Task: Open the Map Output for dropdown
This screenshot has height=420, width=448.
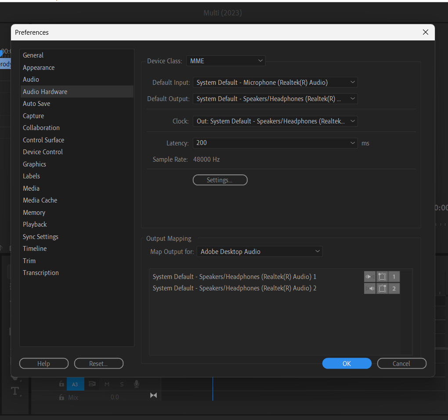Action: [x=259, y=251]
